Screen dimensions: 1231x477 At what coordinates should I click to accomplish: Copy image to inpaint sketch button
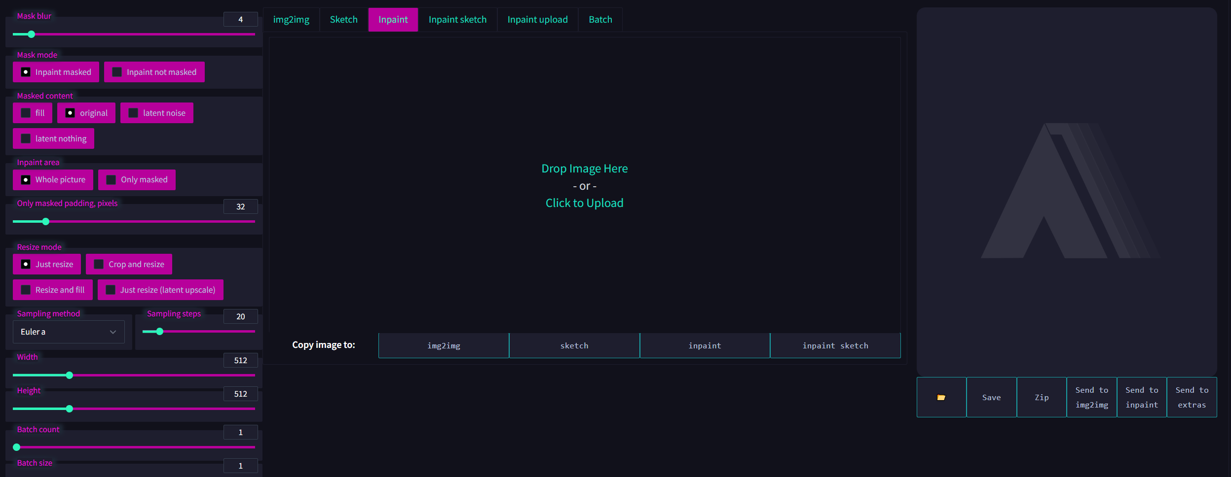[x=835, y=345]
